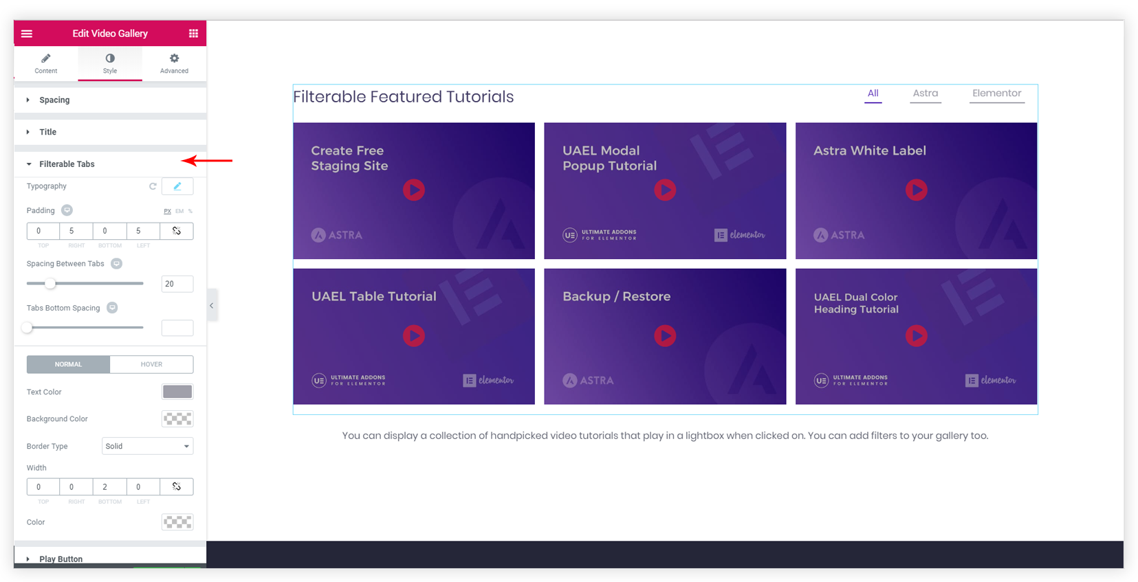
Task: Open the Text Color swatch
Action: click(177, 392)
